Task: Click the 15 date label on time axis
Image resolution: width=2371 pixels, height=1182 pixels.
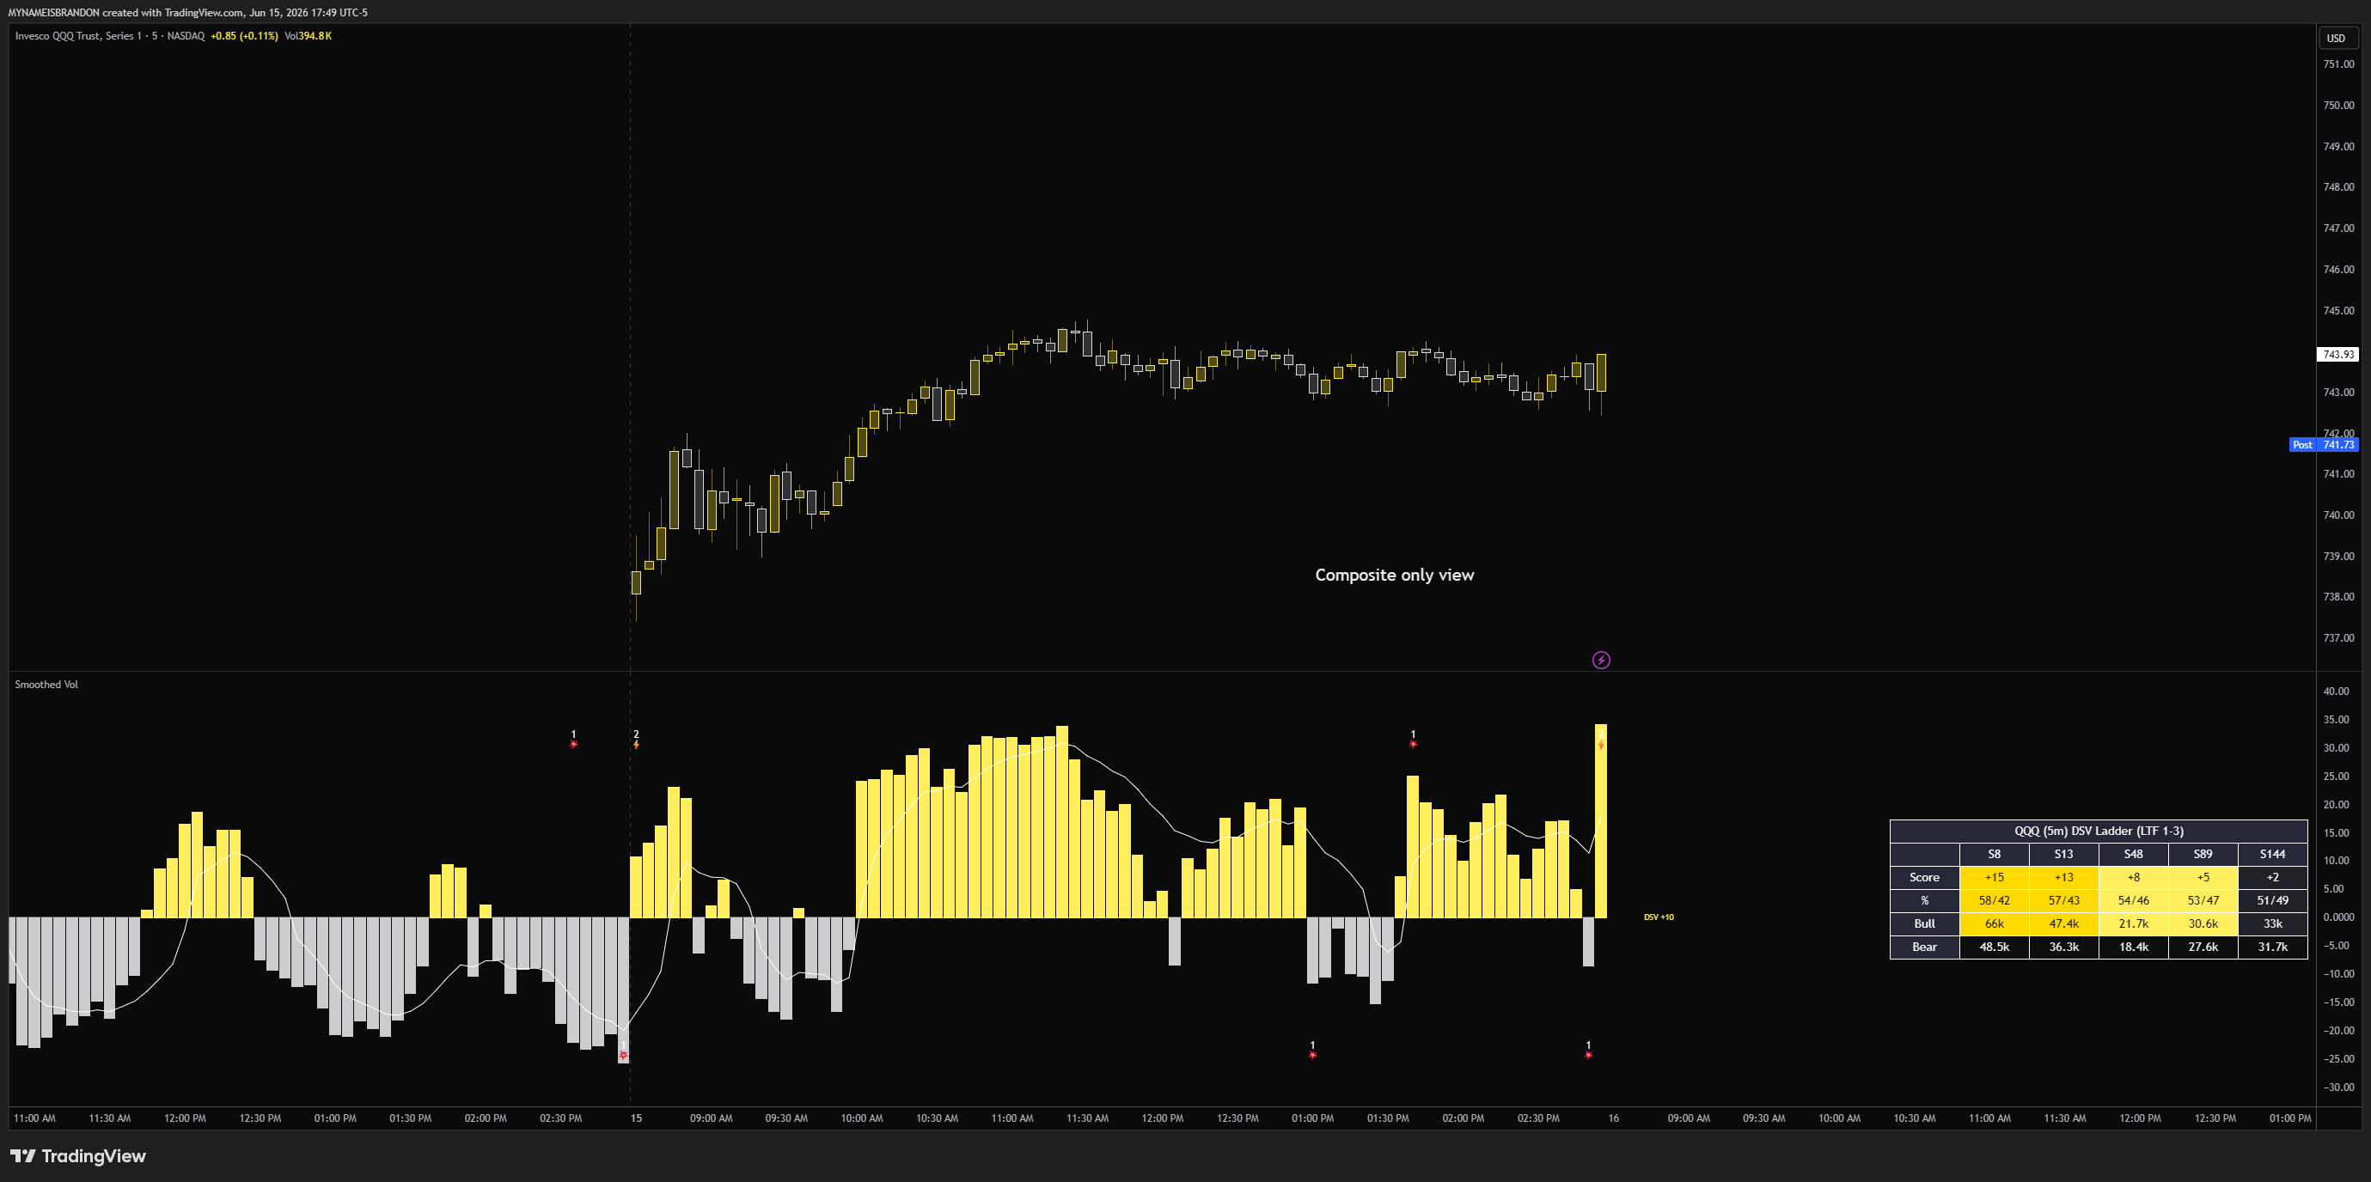Action: [636, 1118]
